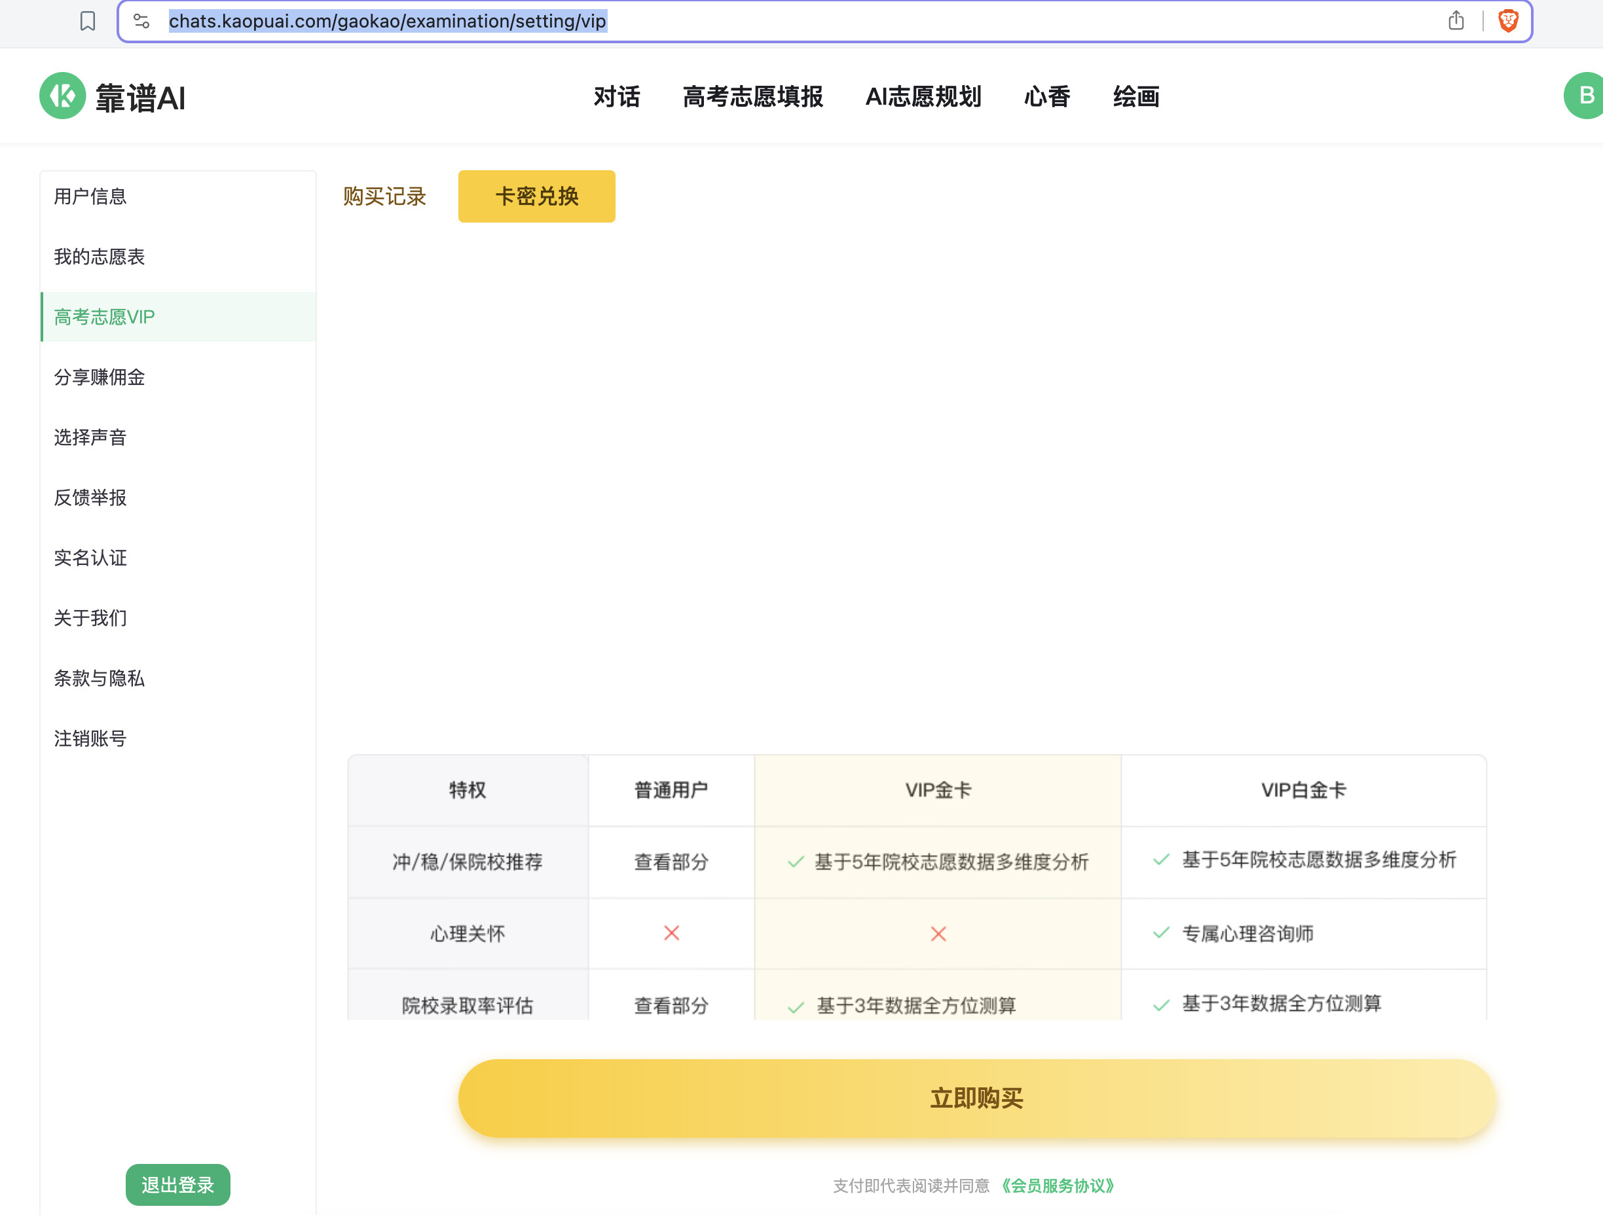The image size is (1603, 1215).
Task: Select 我的志愿表 sidebar item
Action: [x=100, y=257]
